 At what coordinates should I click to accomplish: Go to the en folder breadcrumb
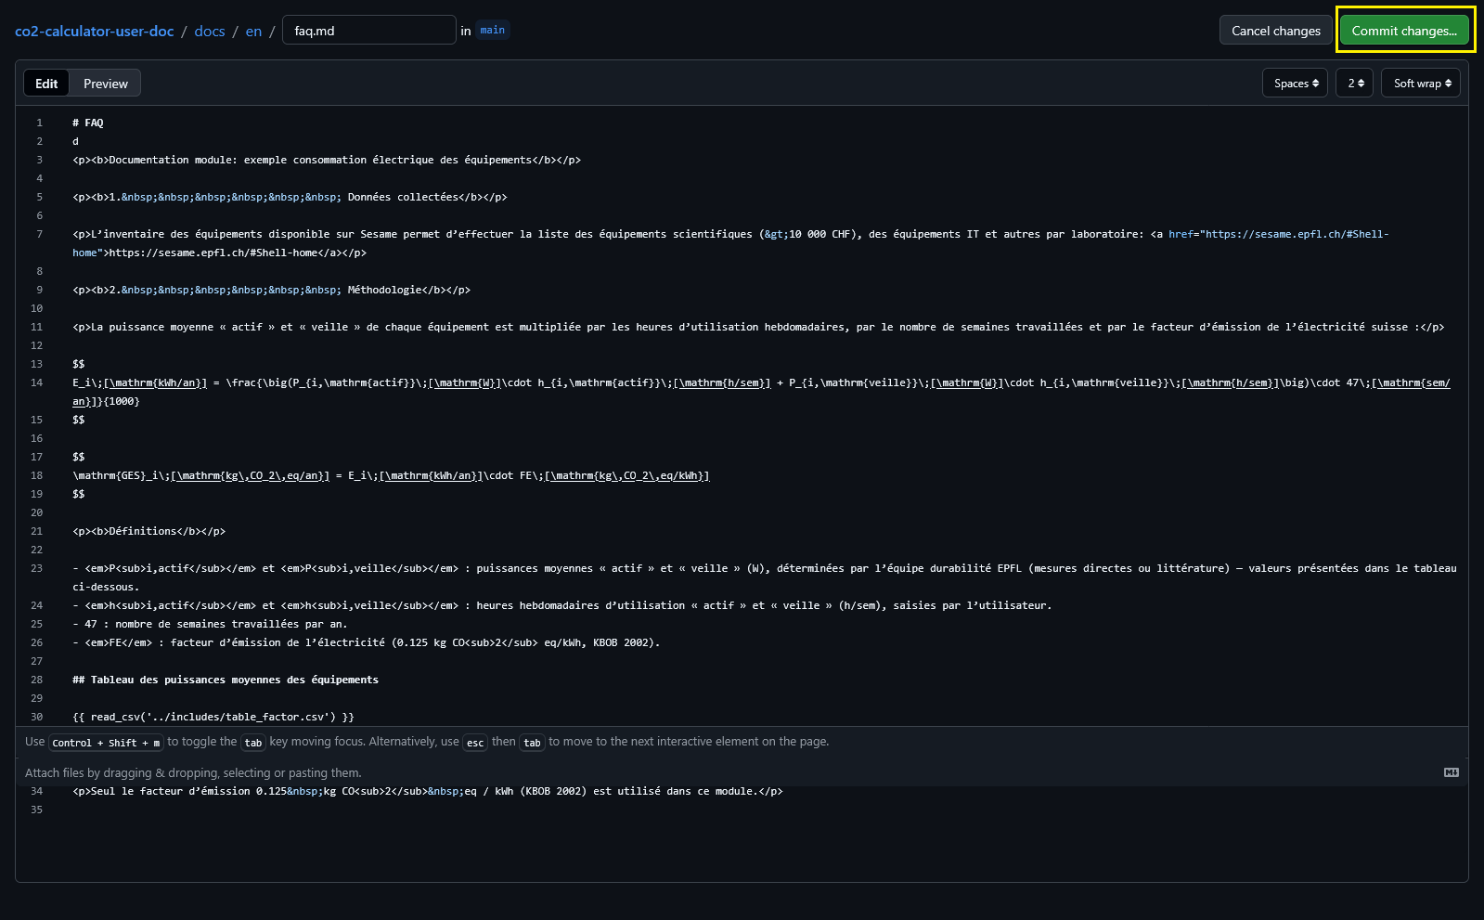(x=253, y=31)
